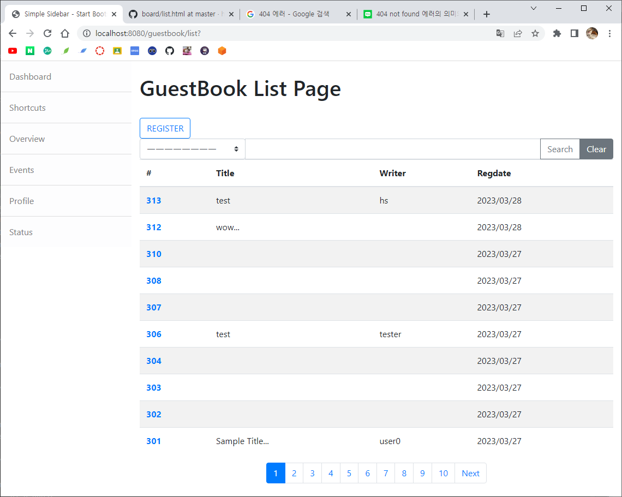Open Shortcuts in the sidebar
The height and width of the screenshot is (497, 622).
click(x=66, y=108)
